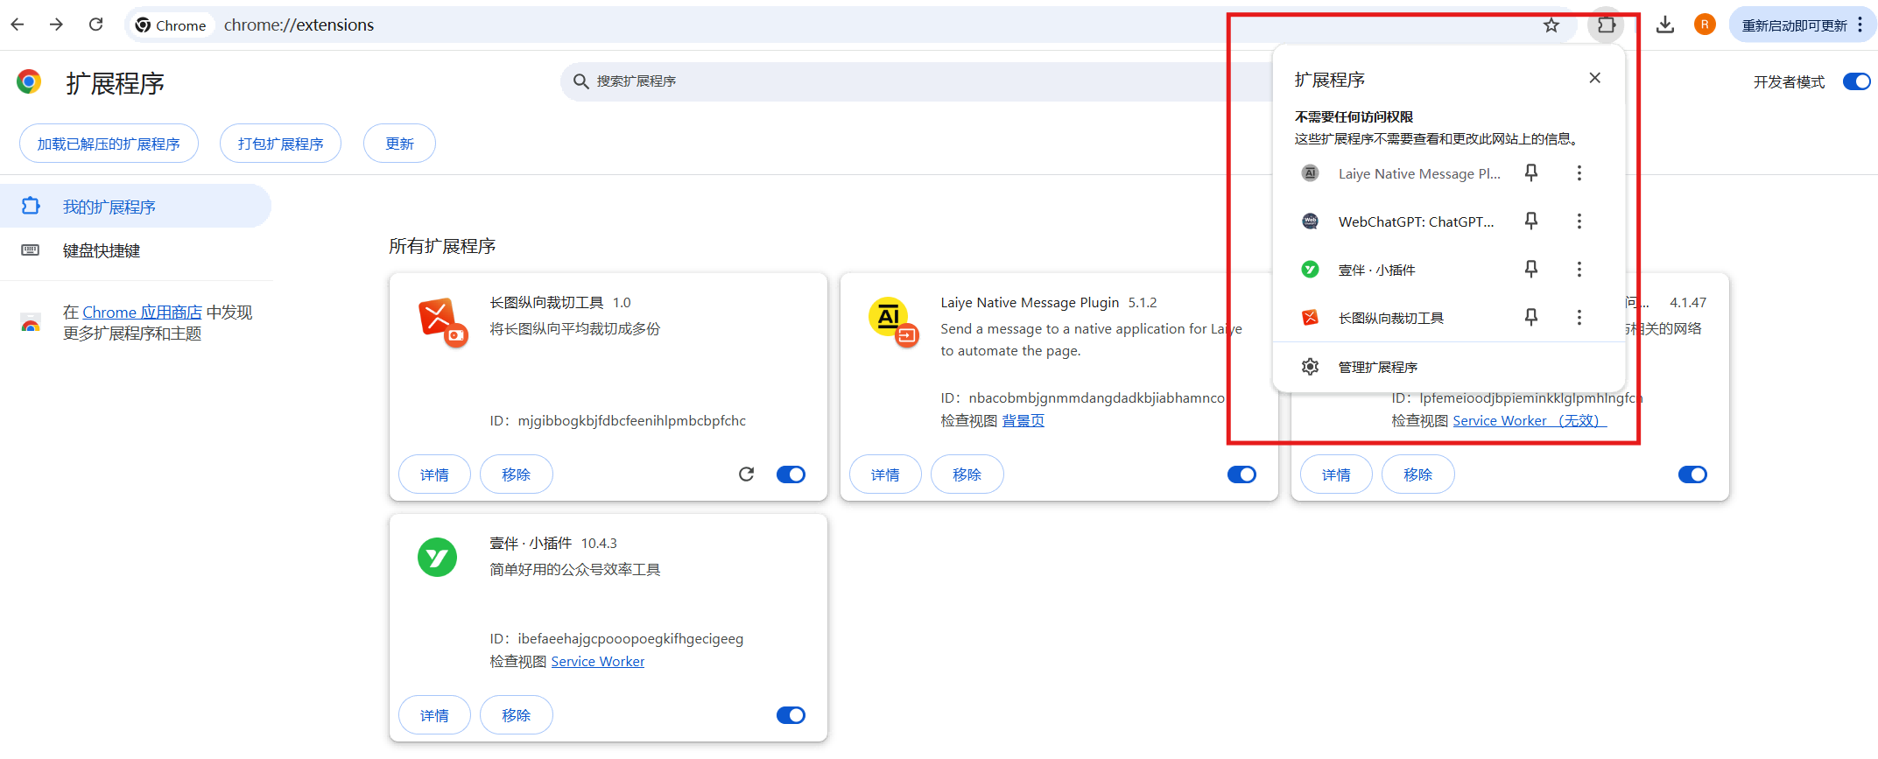Reload the page with the refresh icon
This screenshot has width=1878, height=759.
click(x=96, y=25)
